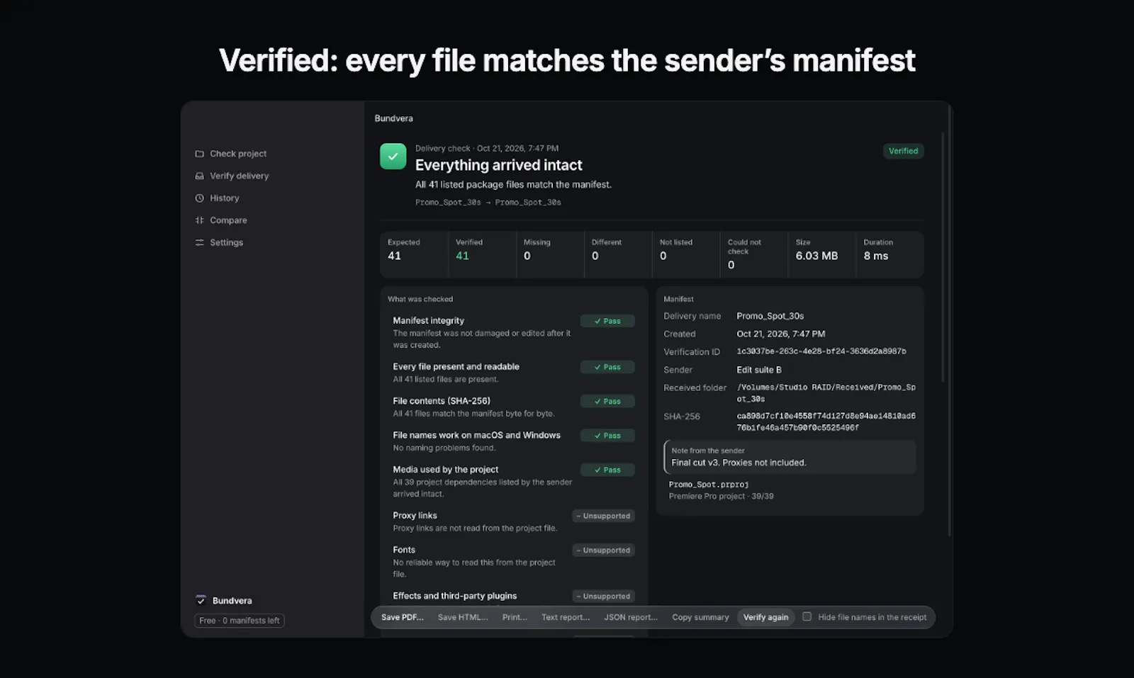
Task: Export the JSON report...
Action: [631, 617]
